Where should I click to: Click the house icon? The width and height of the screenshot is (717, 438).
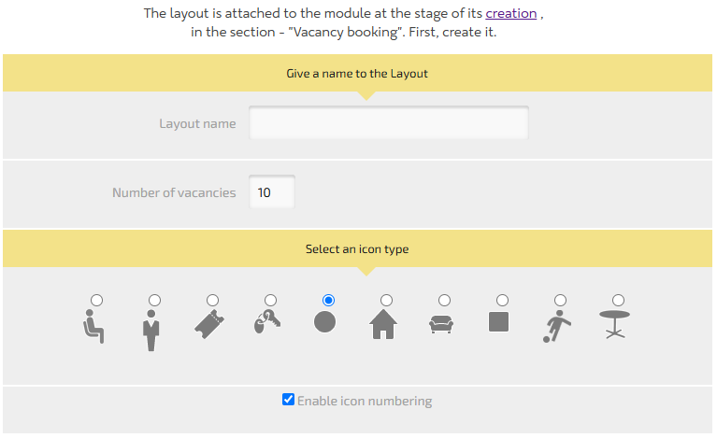point(383,324)
